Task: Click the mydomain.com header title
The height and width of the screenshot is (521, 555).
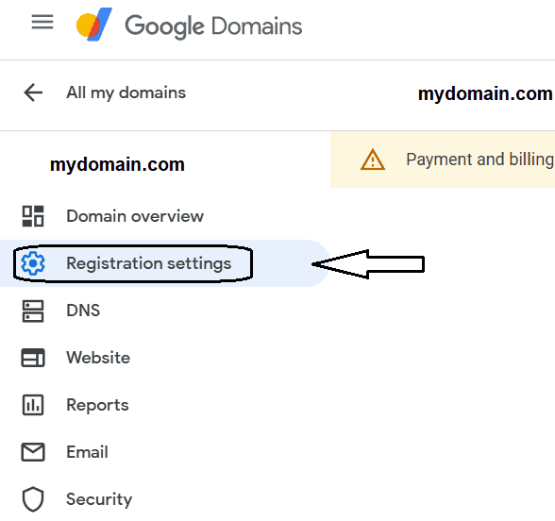Action: tap(485, 94)
